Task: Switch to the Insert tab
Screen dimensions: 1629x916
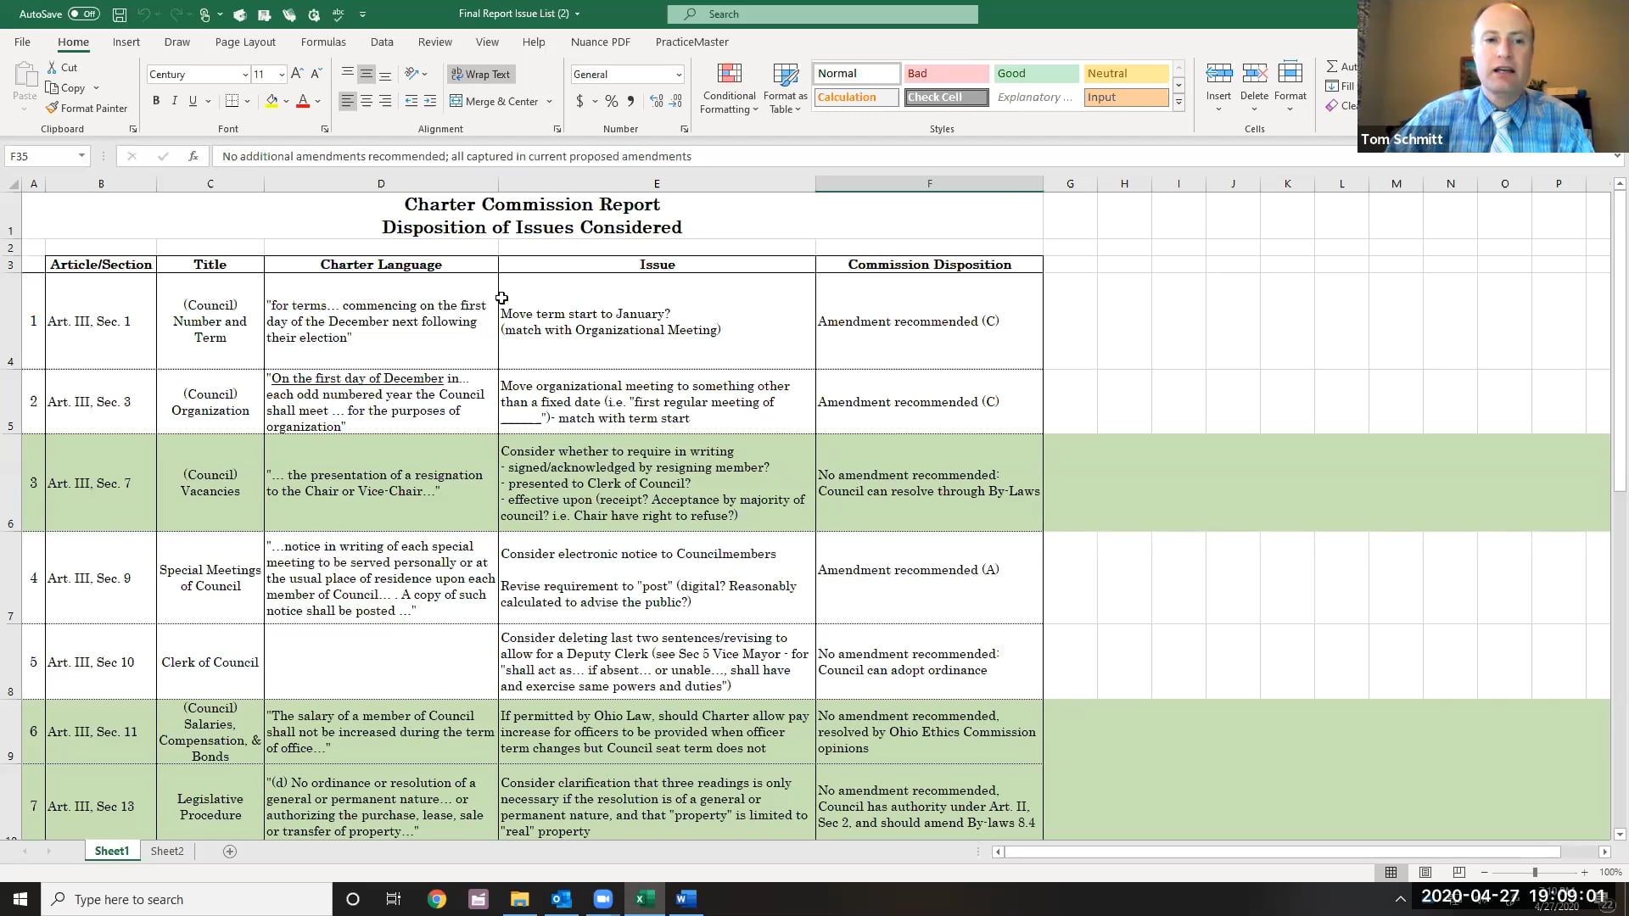Action: 126,42
